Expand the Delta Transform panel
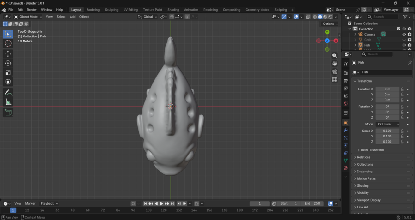This screenshot has width=415, height=220. point(372,150)
